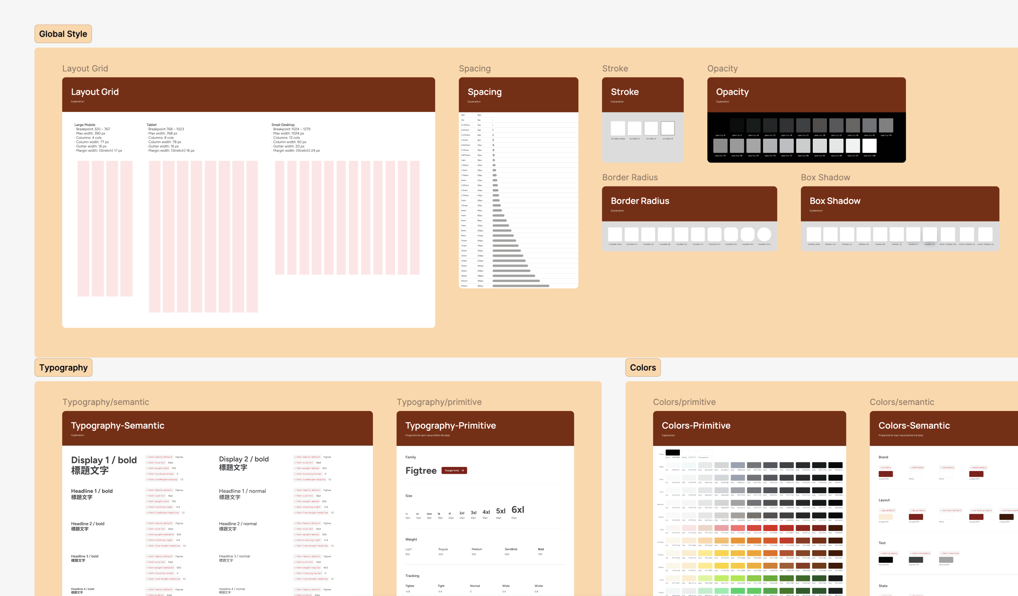The height and width of the screenshot is (596, 1018).
Task: Click the stroke-4 square sample
Action: [x=667, y=128]
